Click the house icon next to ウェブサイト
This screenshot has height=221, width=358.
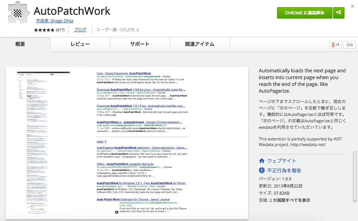click(262, 161)
